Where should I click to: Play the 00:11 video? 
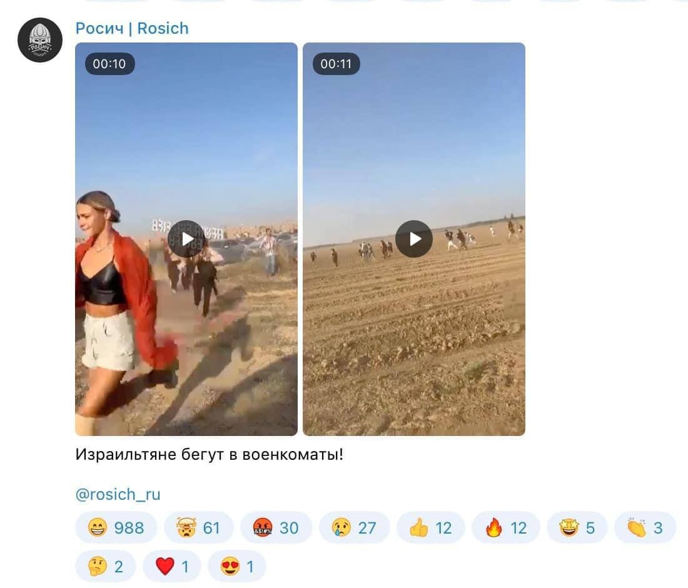414,239
